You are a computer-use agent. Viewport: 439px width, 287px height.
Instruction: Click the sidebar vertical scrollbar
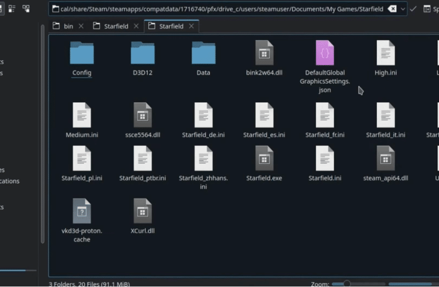42,134
